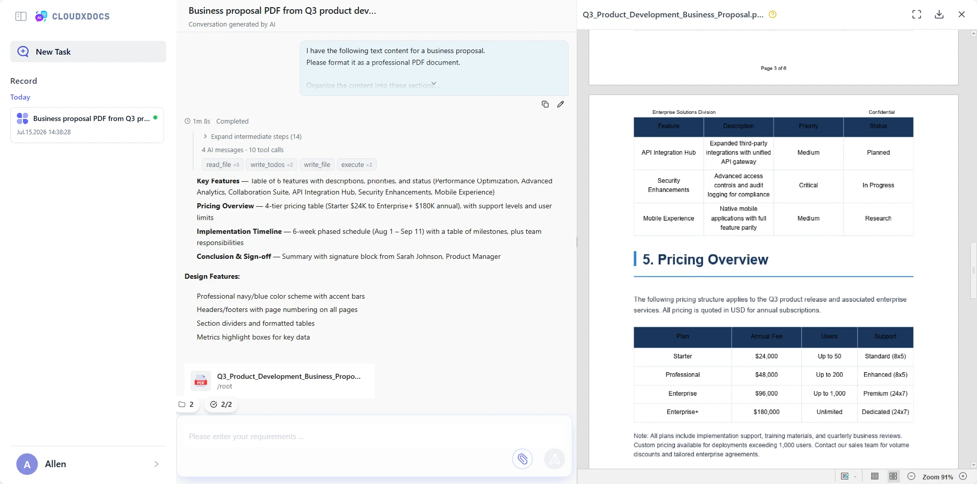The width and height of the screenshot is (977, 484).
Task: Switch to continuous page view
Action: point(893,476)
